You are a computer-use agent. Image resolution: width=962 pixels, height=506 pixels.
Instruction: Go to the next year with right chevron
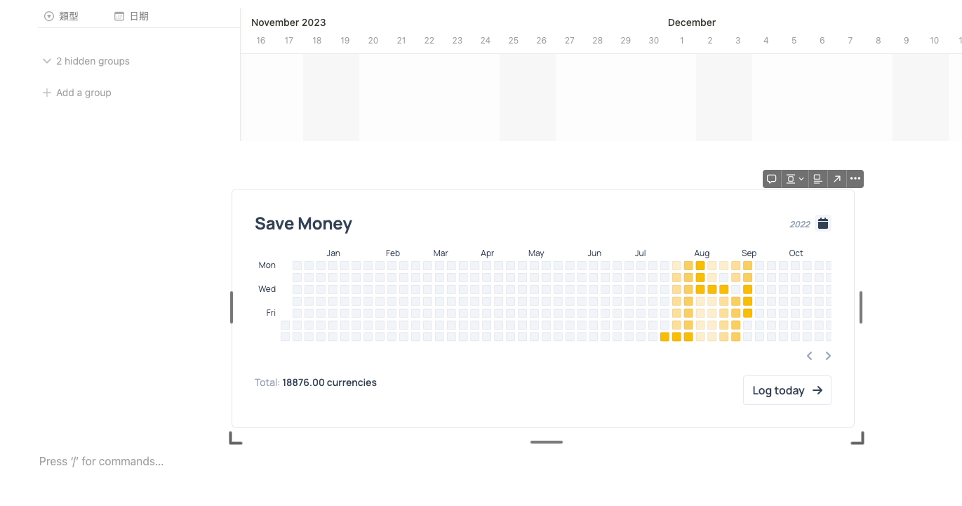828,356
